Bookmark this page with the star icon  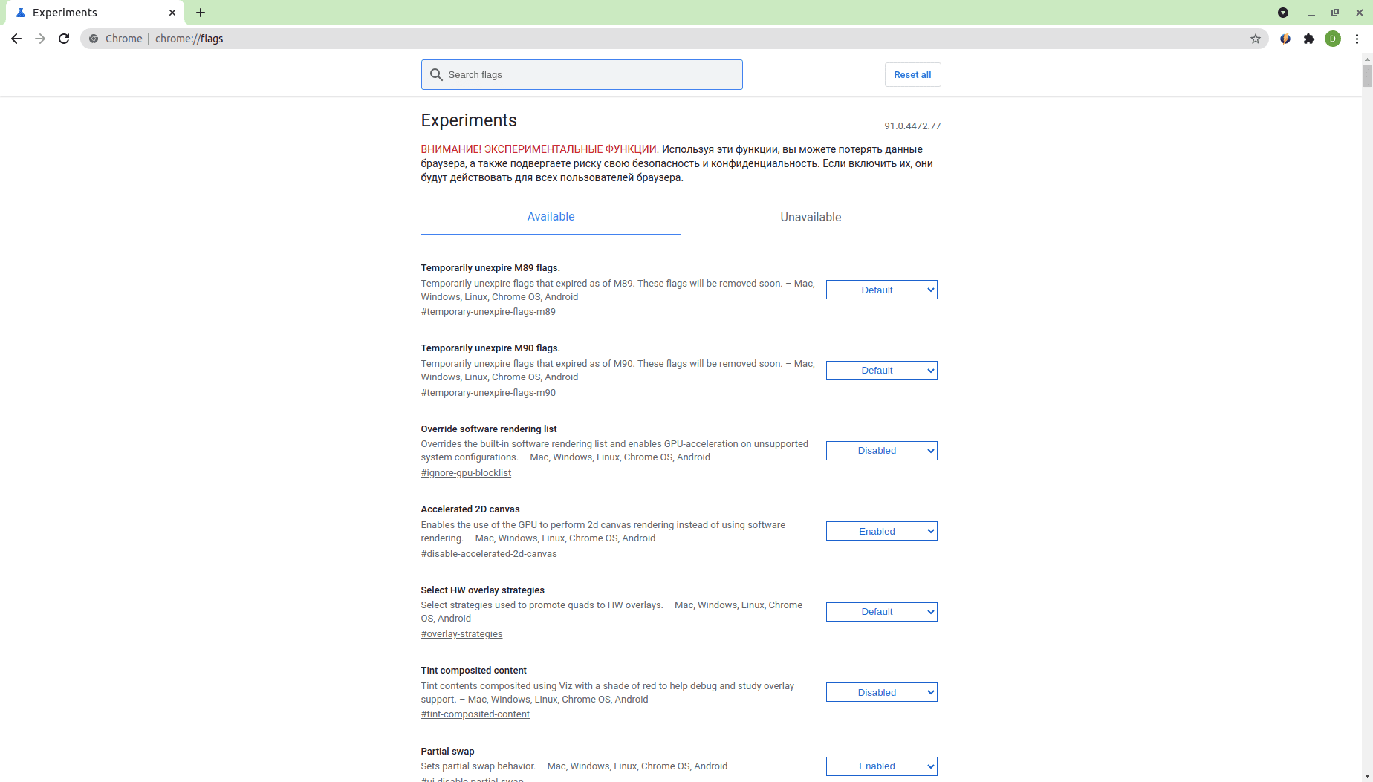[1256, 39]
